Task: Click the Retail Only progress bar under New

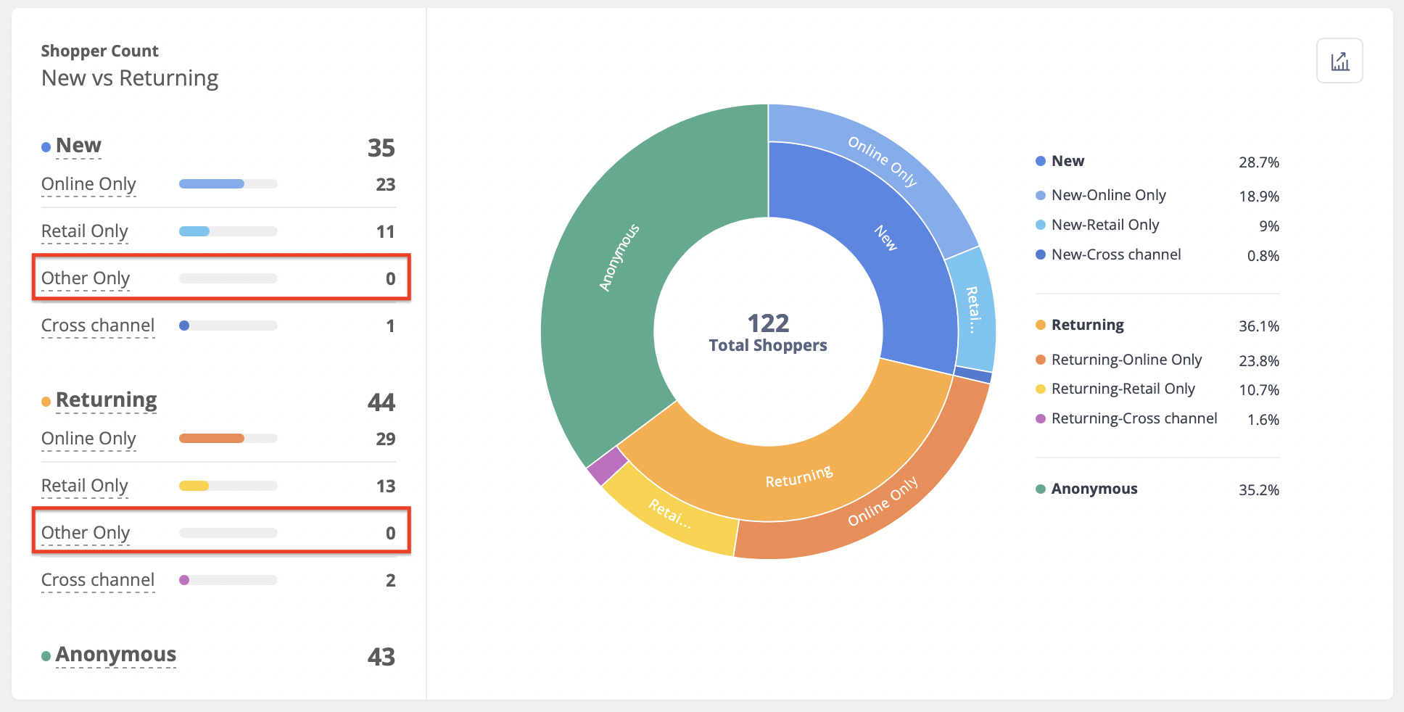Action: (227, 231)
